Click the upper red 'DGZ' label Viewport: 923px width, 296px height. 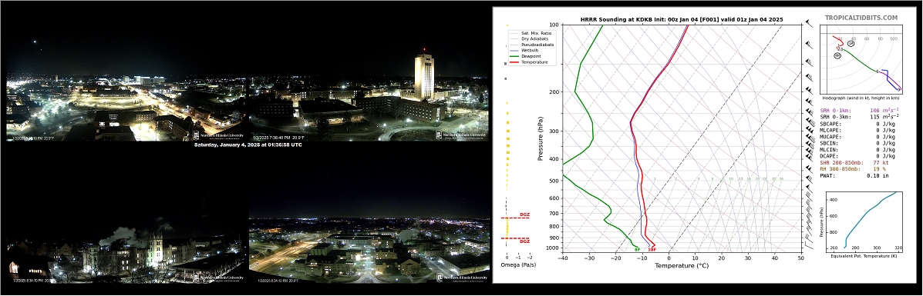tap(524, 215)
